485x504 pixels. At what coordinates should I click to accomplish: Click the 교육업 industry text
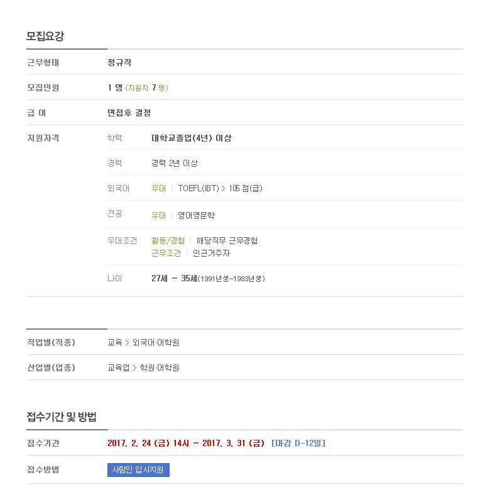tap(119, 367)
